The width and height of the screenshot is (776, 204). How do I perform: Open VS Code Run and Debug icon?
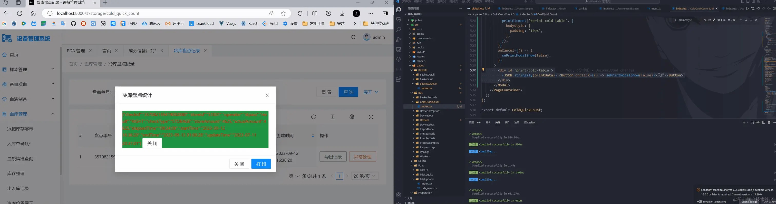pos(399,40)
